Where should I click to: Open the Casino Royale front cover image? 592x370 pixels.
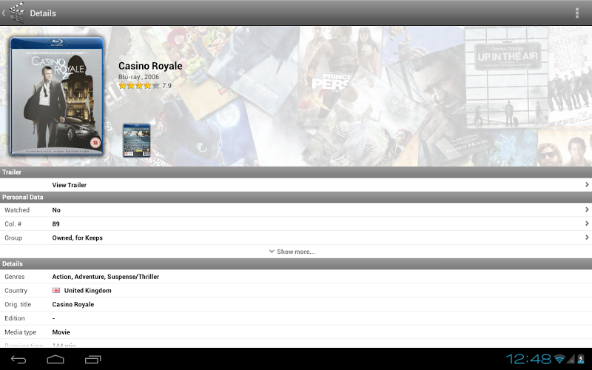click(57, 96)
